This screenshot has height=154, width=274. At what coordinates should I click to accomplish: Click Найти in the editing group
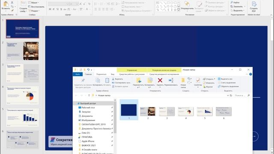click(x=235, y=3)
